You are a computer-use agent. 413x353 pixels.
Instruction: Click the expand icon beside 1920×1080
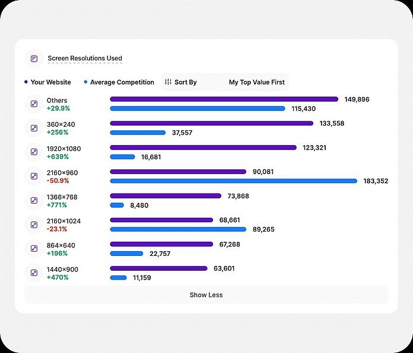tap(34, 152)
